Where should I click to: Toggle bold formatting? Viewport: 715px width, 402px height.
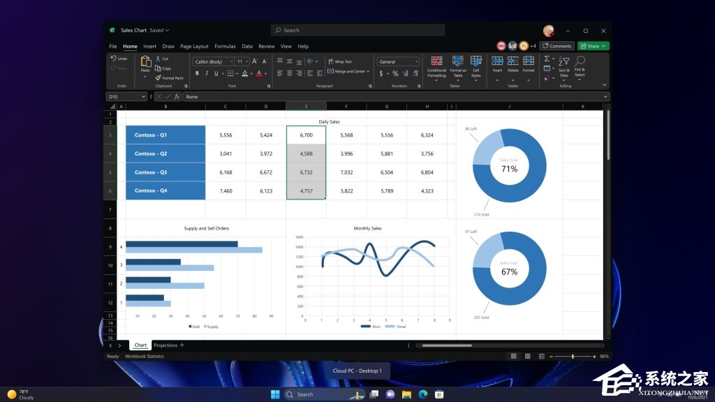pos(198,73)
